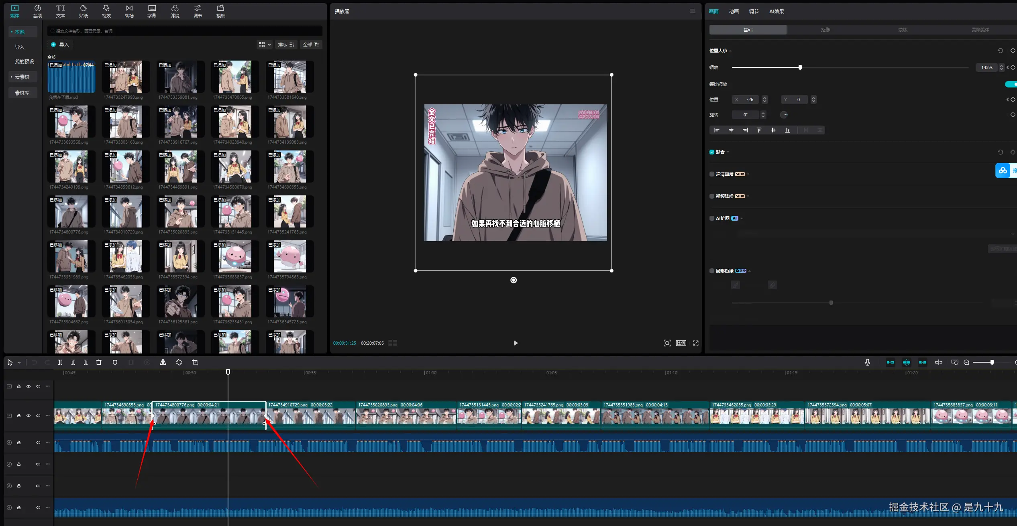
Task: Uncheck the 混合 blend checkbox
Action: (712, 152)
